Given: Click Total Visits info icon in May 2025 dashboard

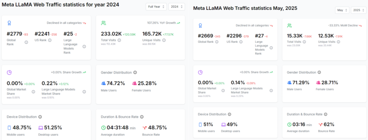Looking at the screenshot, I should tap(304, 42).
